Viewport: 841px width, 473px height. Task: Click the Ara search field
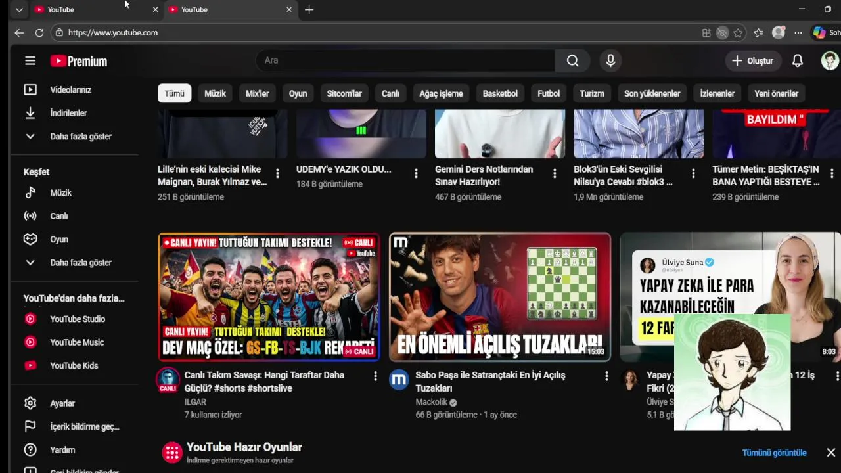405,60
